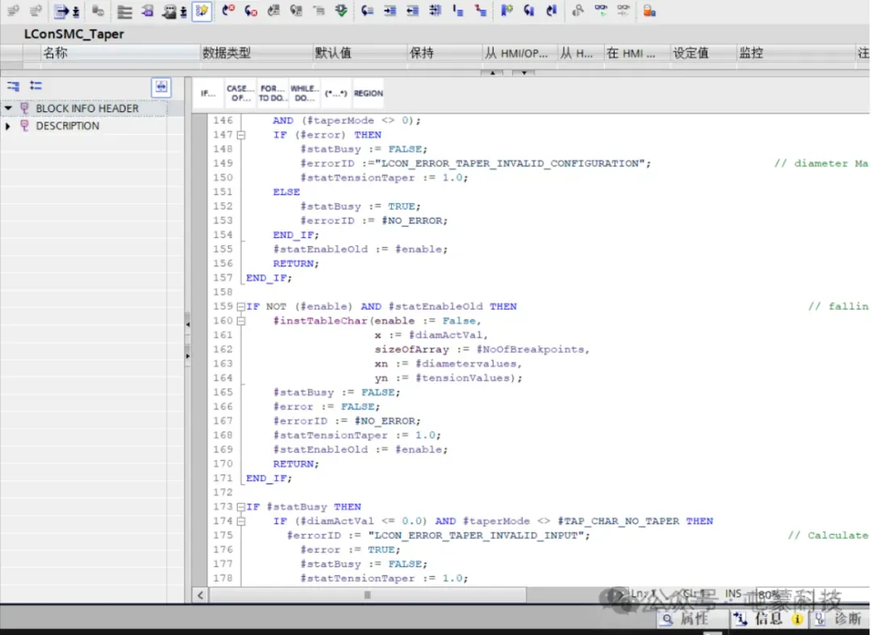Insert REGION template
The image size is (871, 635).
pyautogui.click(x=369, y=94)
